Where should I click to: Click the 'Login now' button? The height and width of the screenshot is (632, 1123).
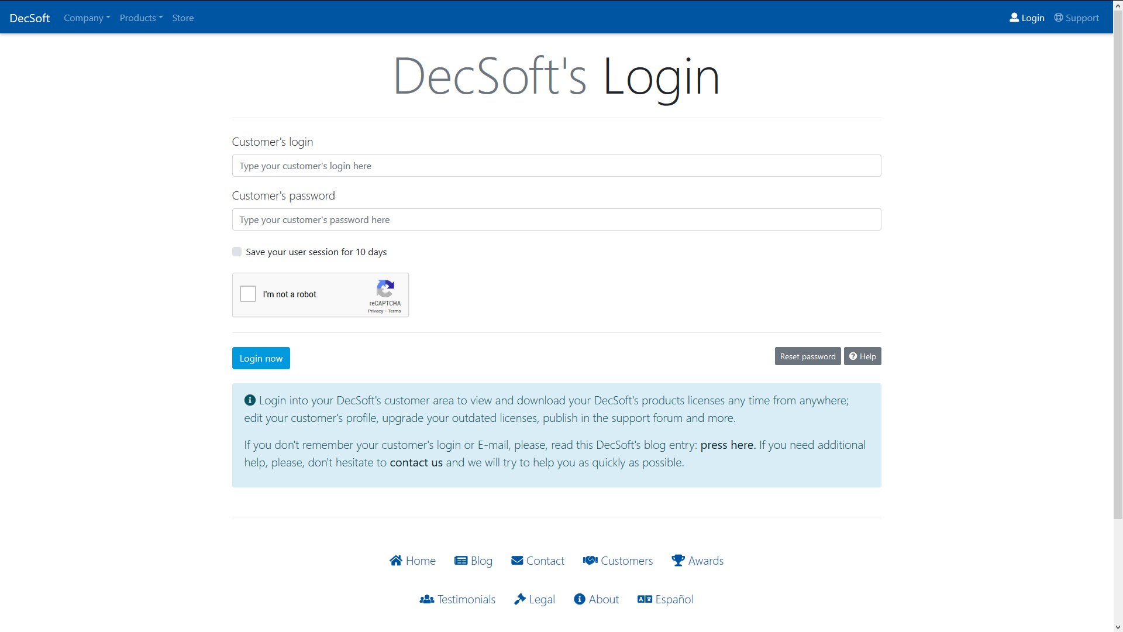coord(261,358)
